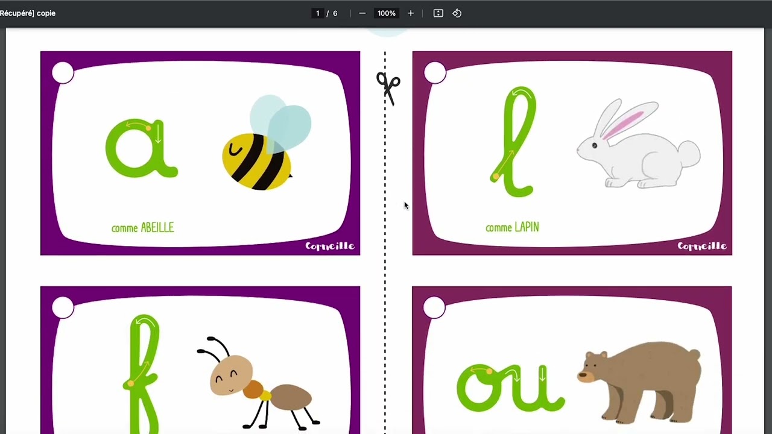The image size is (772, 434).
Task: Click the punch hole circle on the rabbit card
Action: [435, 73]
